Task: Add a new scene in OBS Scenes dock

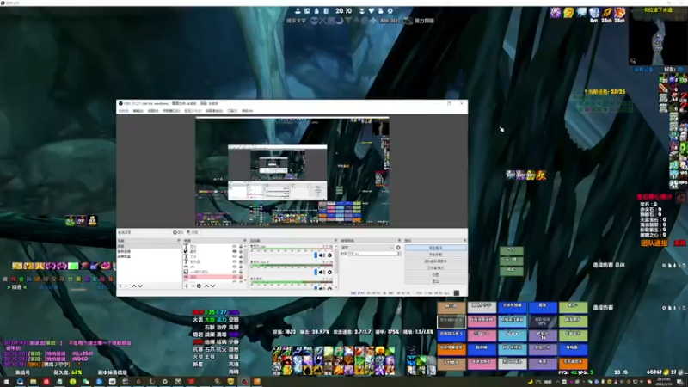Action: (120, 286)
